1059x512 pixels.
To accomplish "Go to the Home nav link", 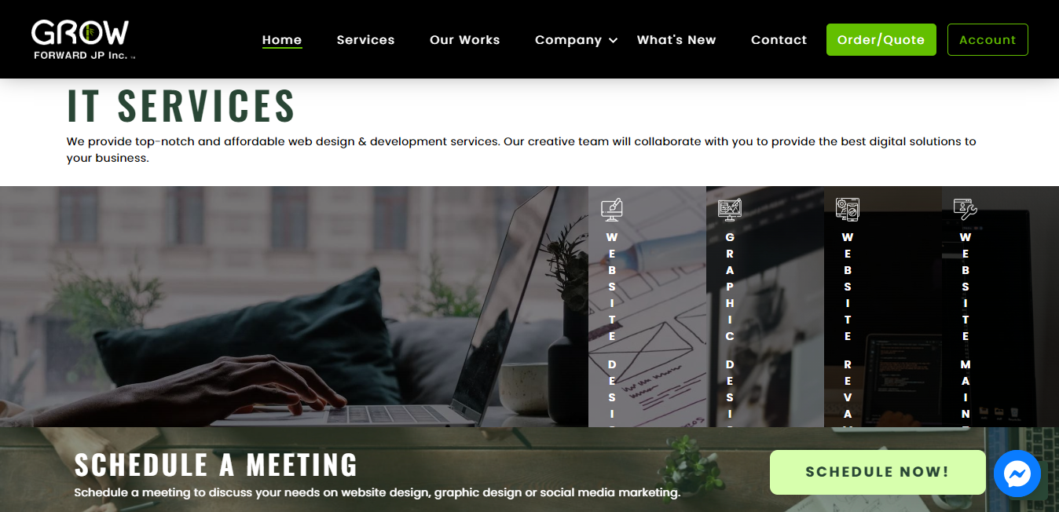I will (282, 40).
